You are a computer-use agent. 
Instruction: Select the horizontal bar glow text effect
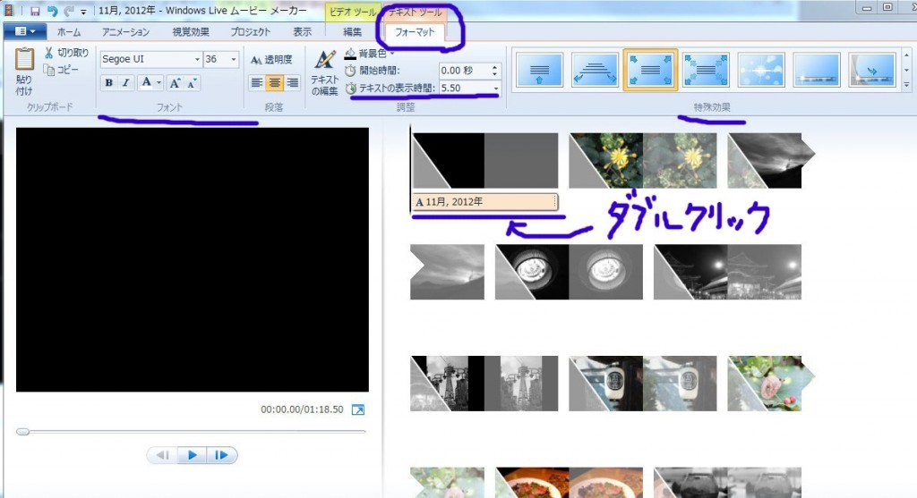pyautogui.click(x=817, y=70)
